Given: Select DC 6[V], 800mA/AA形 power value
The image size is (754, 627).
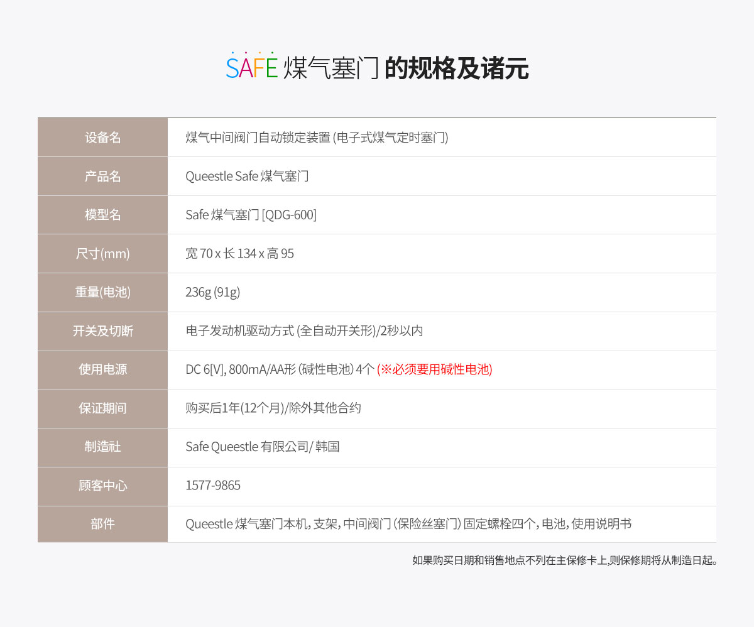Looking at the screenshot, I should 280,370.
